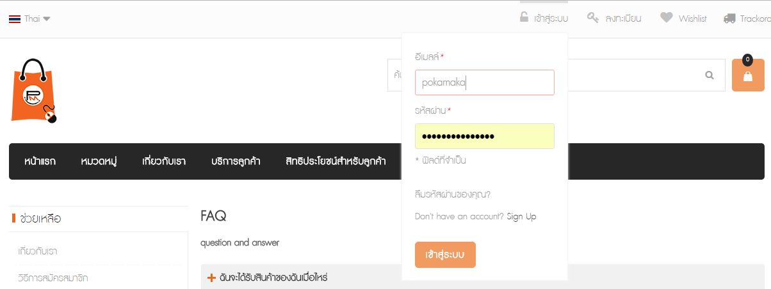Viewport: 771px width, 289px height.
Task: Click the Thai flag icon
Action: pos(15,19)
